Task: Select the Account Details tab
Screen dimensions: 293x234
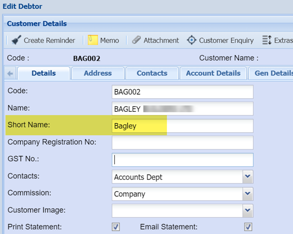Action: [213, 73]
